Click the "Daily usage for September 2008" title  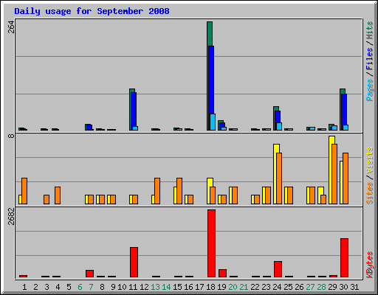(92, 12)
